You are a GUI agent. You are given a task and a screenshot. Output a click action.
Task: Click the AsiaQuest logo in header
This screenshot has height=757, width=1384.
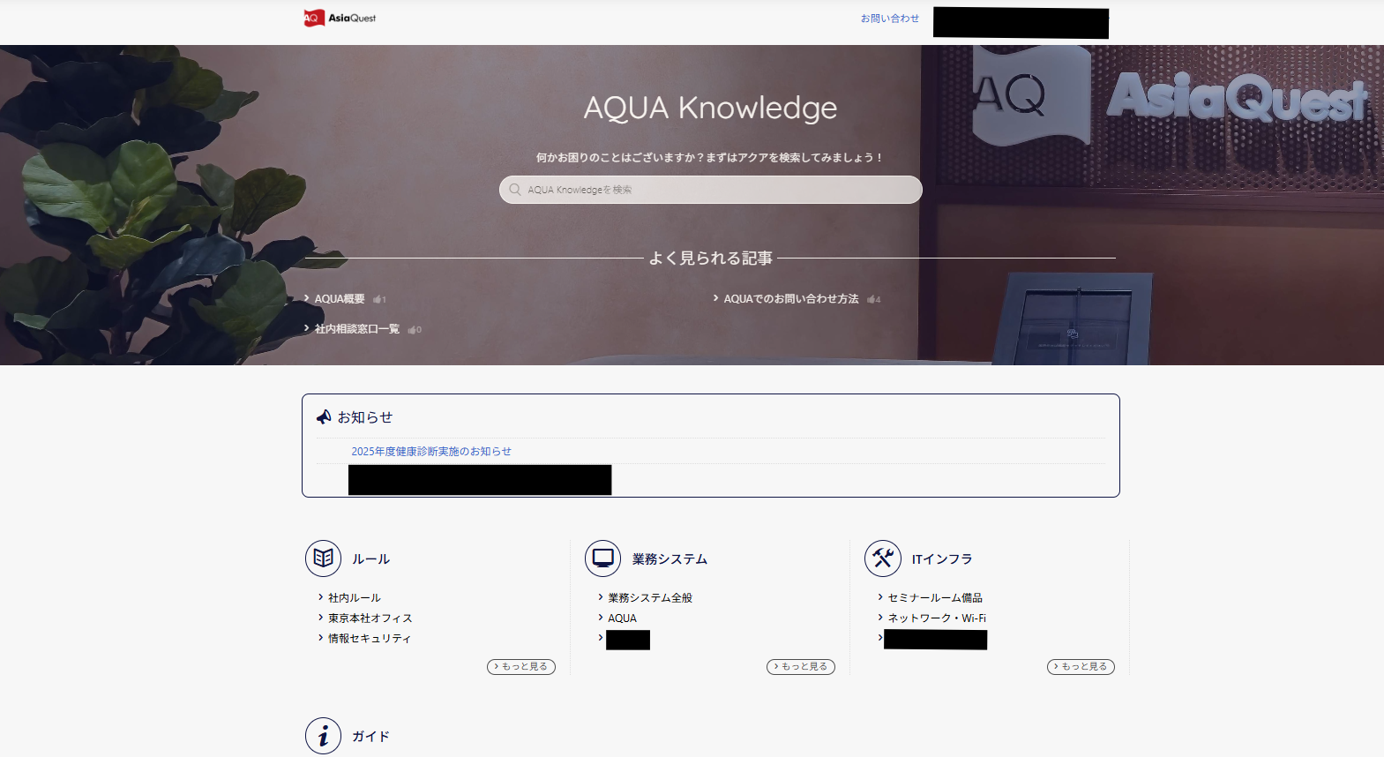pos(340,19)
